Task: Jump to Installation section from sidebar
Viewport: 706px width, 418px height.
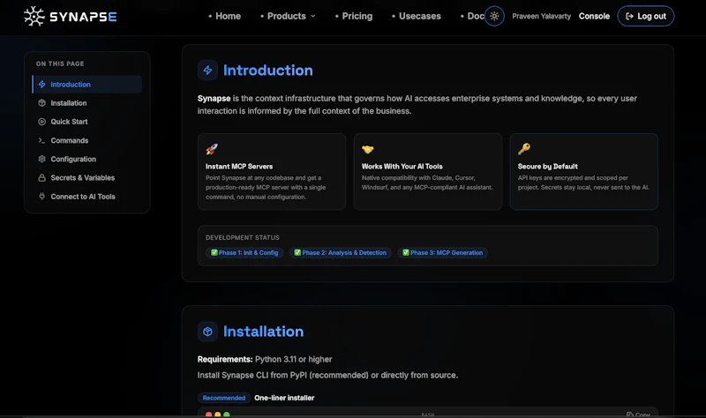Action: coord(69,103)
